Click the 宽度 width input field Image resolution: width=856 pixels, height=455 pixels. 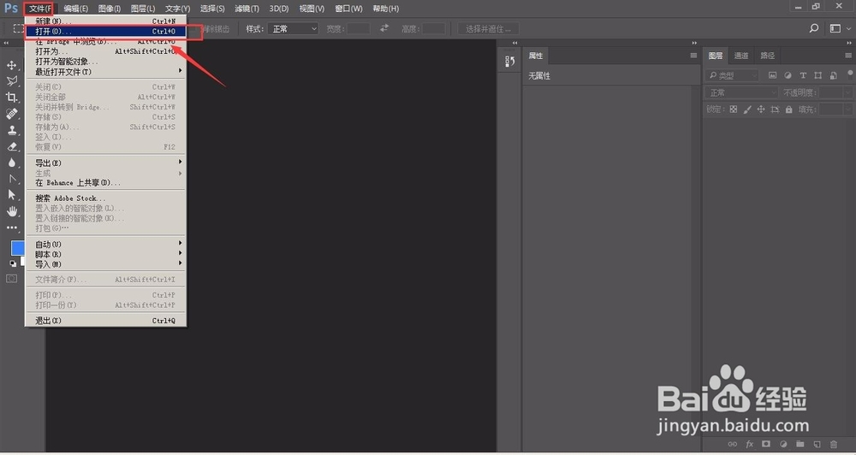click(359, 29)
